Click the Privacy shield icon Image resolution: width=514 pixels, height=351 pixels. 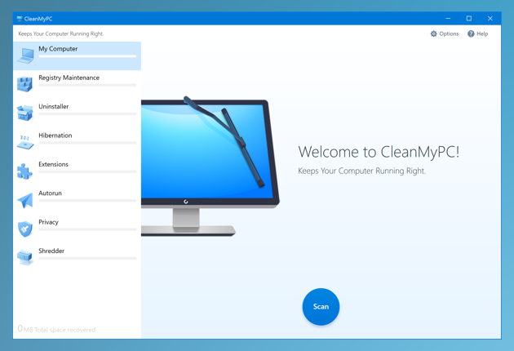(x=25, y=229)
